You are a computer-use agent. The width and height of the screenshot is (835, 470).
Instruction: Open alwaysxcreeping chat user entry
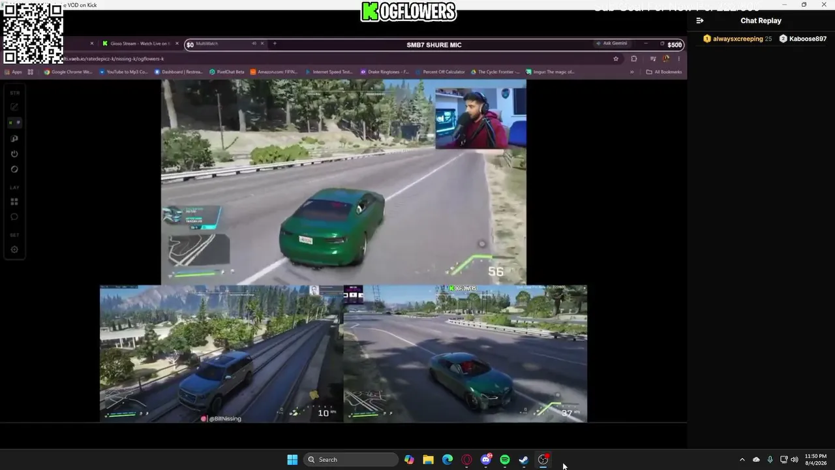[737, 39]
